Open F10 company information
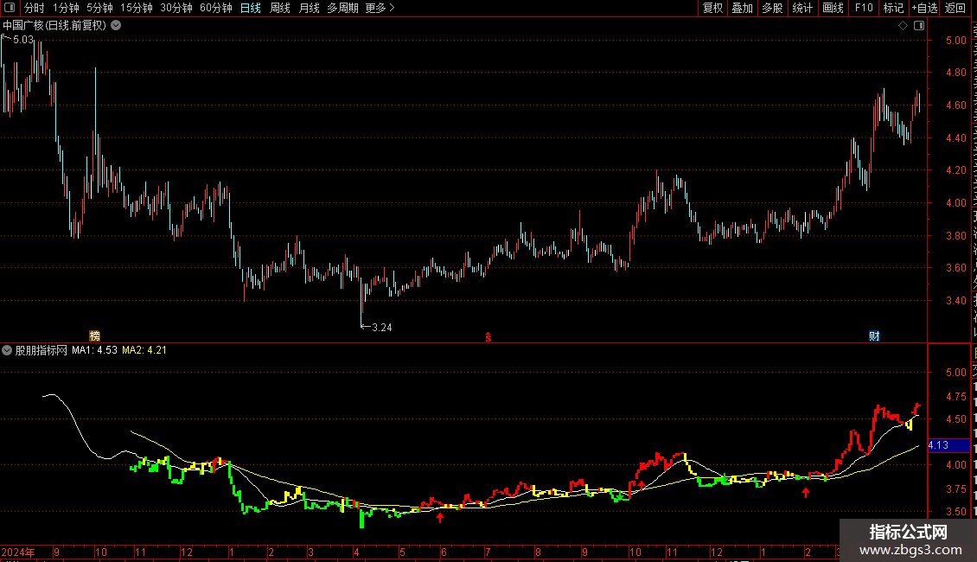Viewport: 977px width, 562px height. (x=863, y=8)
